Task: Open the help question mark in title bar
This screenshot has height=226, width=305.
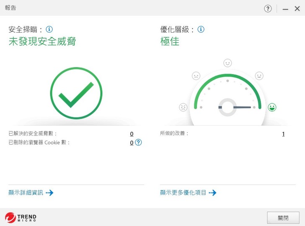Action: point(268,9)
